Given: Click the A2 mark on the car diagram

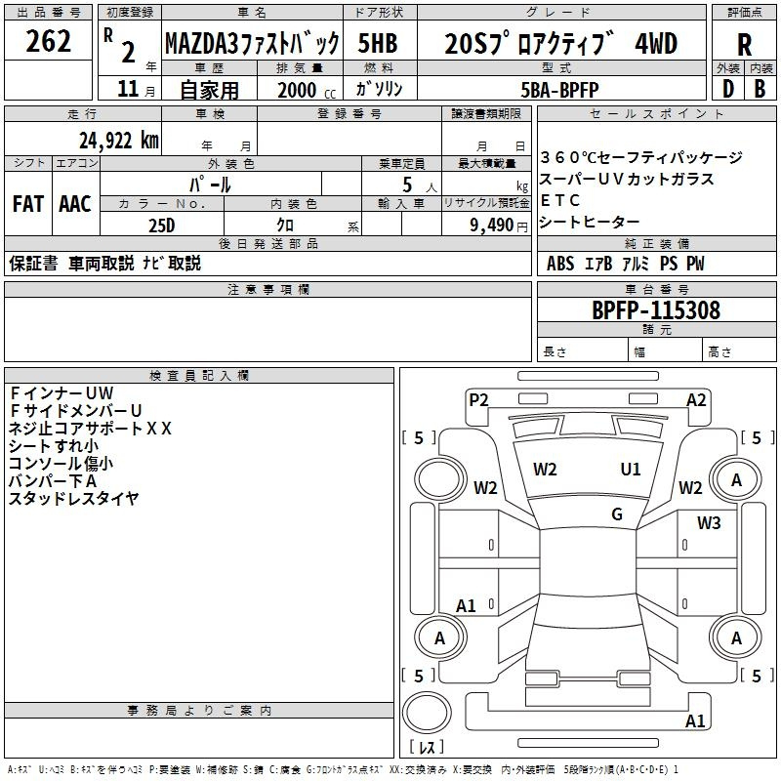Looking at the screenshot, I should (x=696, y=399).
